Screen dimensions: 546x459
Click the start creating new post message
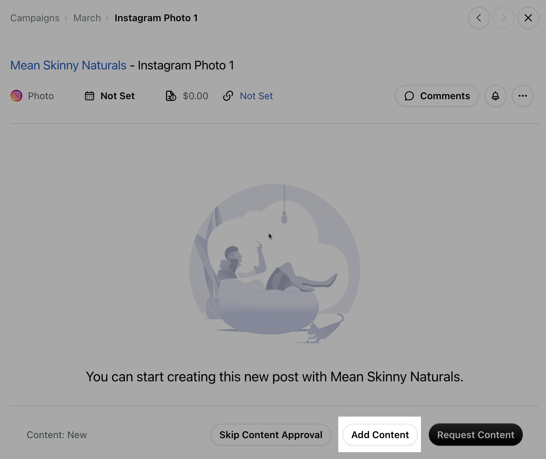click(274, 377)
